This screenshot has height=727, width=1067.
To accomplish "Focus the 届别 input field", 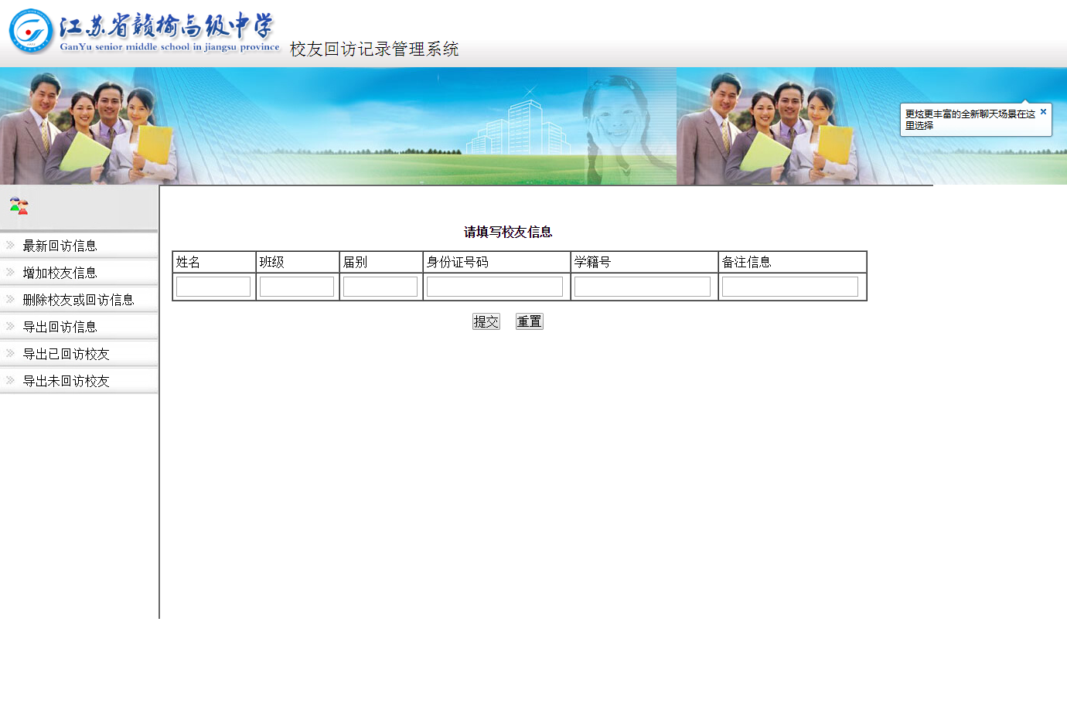I will [x=380, y=287].
